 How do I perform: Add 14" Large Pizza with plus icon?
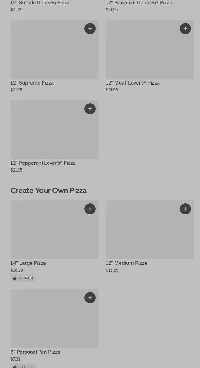pos(90,209)
